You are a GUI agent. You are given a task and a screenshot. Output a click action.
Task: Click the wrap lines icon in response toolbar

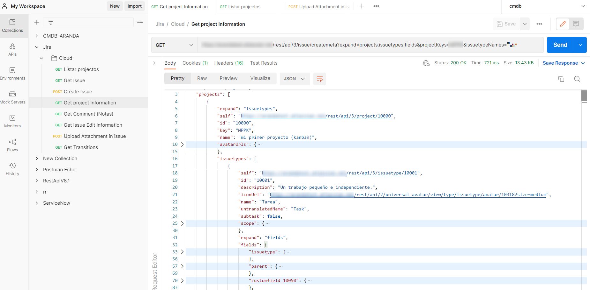[320, 79]
